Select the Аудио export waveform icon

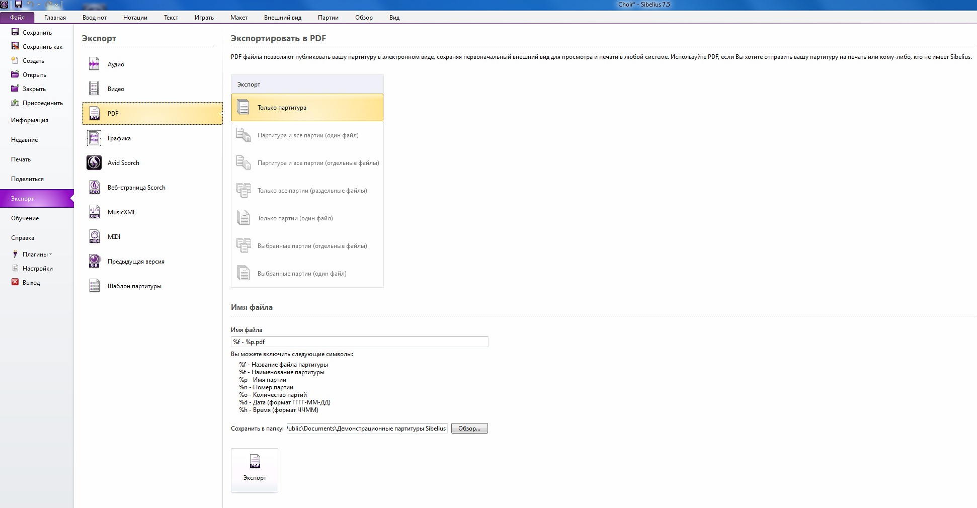94,64
